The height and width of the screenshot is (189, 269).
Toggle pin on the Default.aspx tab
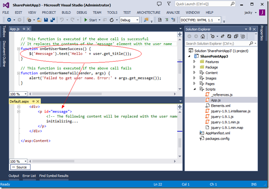[33, 101]
